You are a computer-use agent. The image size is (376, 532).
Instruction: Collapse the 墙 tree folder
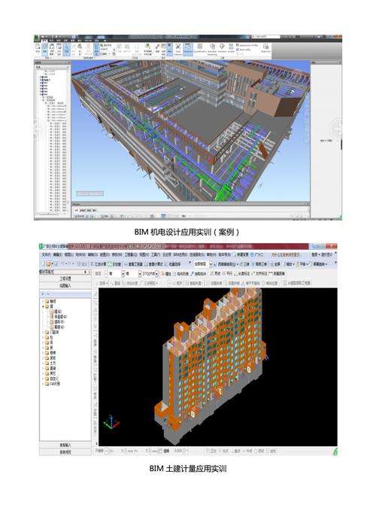click(x=43, y=306)
